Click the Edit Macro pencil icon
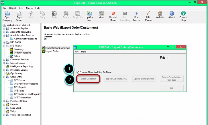The image size is (208, 125). point(148,13)
